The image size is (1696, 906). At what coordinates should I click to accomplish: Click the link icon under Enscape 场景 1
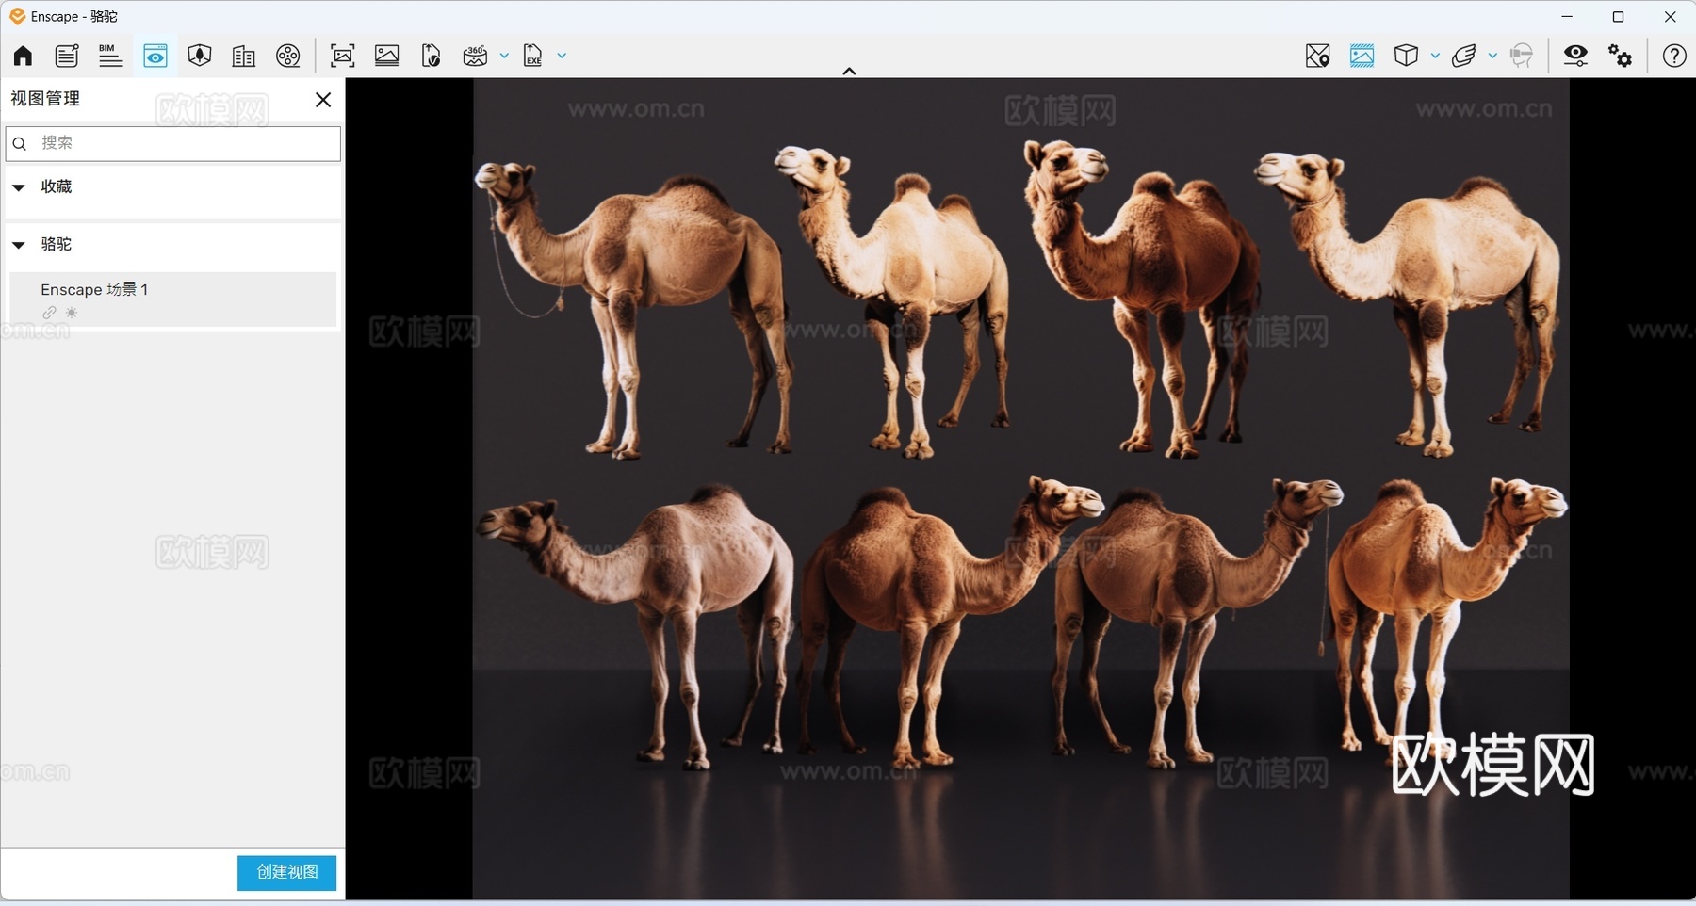49,313
